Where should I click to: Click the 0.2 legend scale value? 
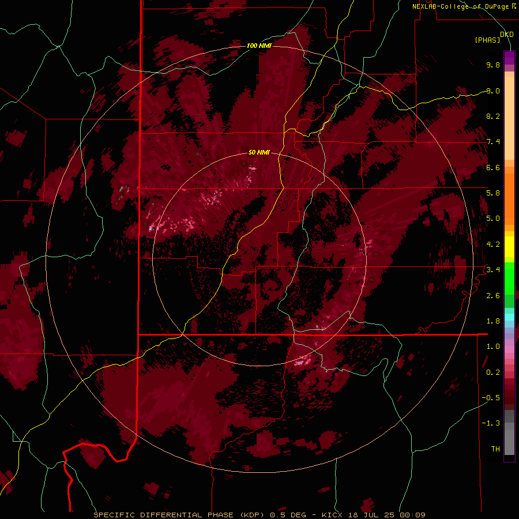pos(493,373)
